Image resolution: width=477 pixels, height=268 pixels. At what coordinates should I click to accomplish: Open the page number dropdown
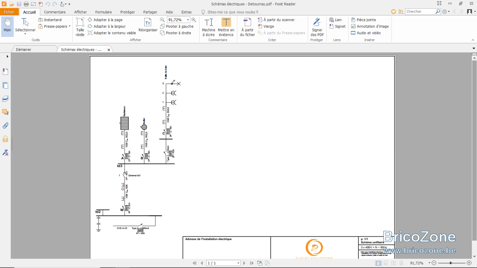[238, 263]
